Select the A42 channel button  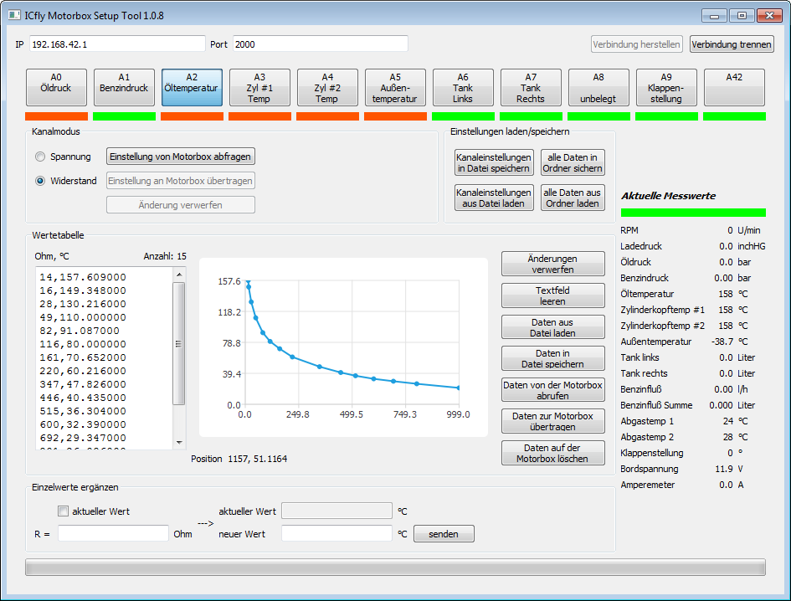[x=734, y=87]
